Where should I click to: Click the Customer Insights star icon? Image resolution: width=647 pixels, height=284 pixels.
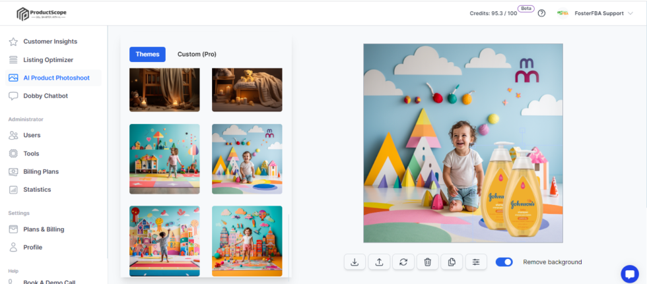pos(13,42)
